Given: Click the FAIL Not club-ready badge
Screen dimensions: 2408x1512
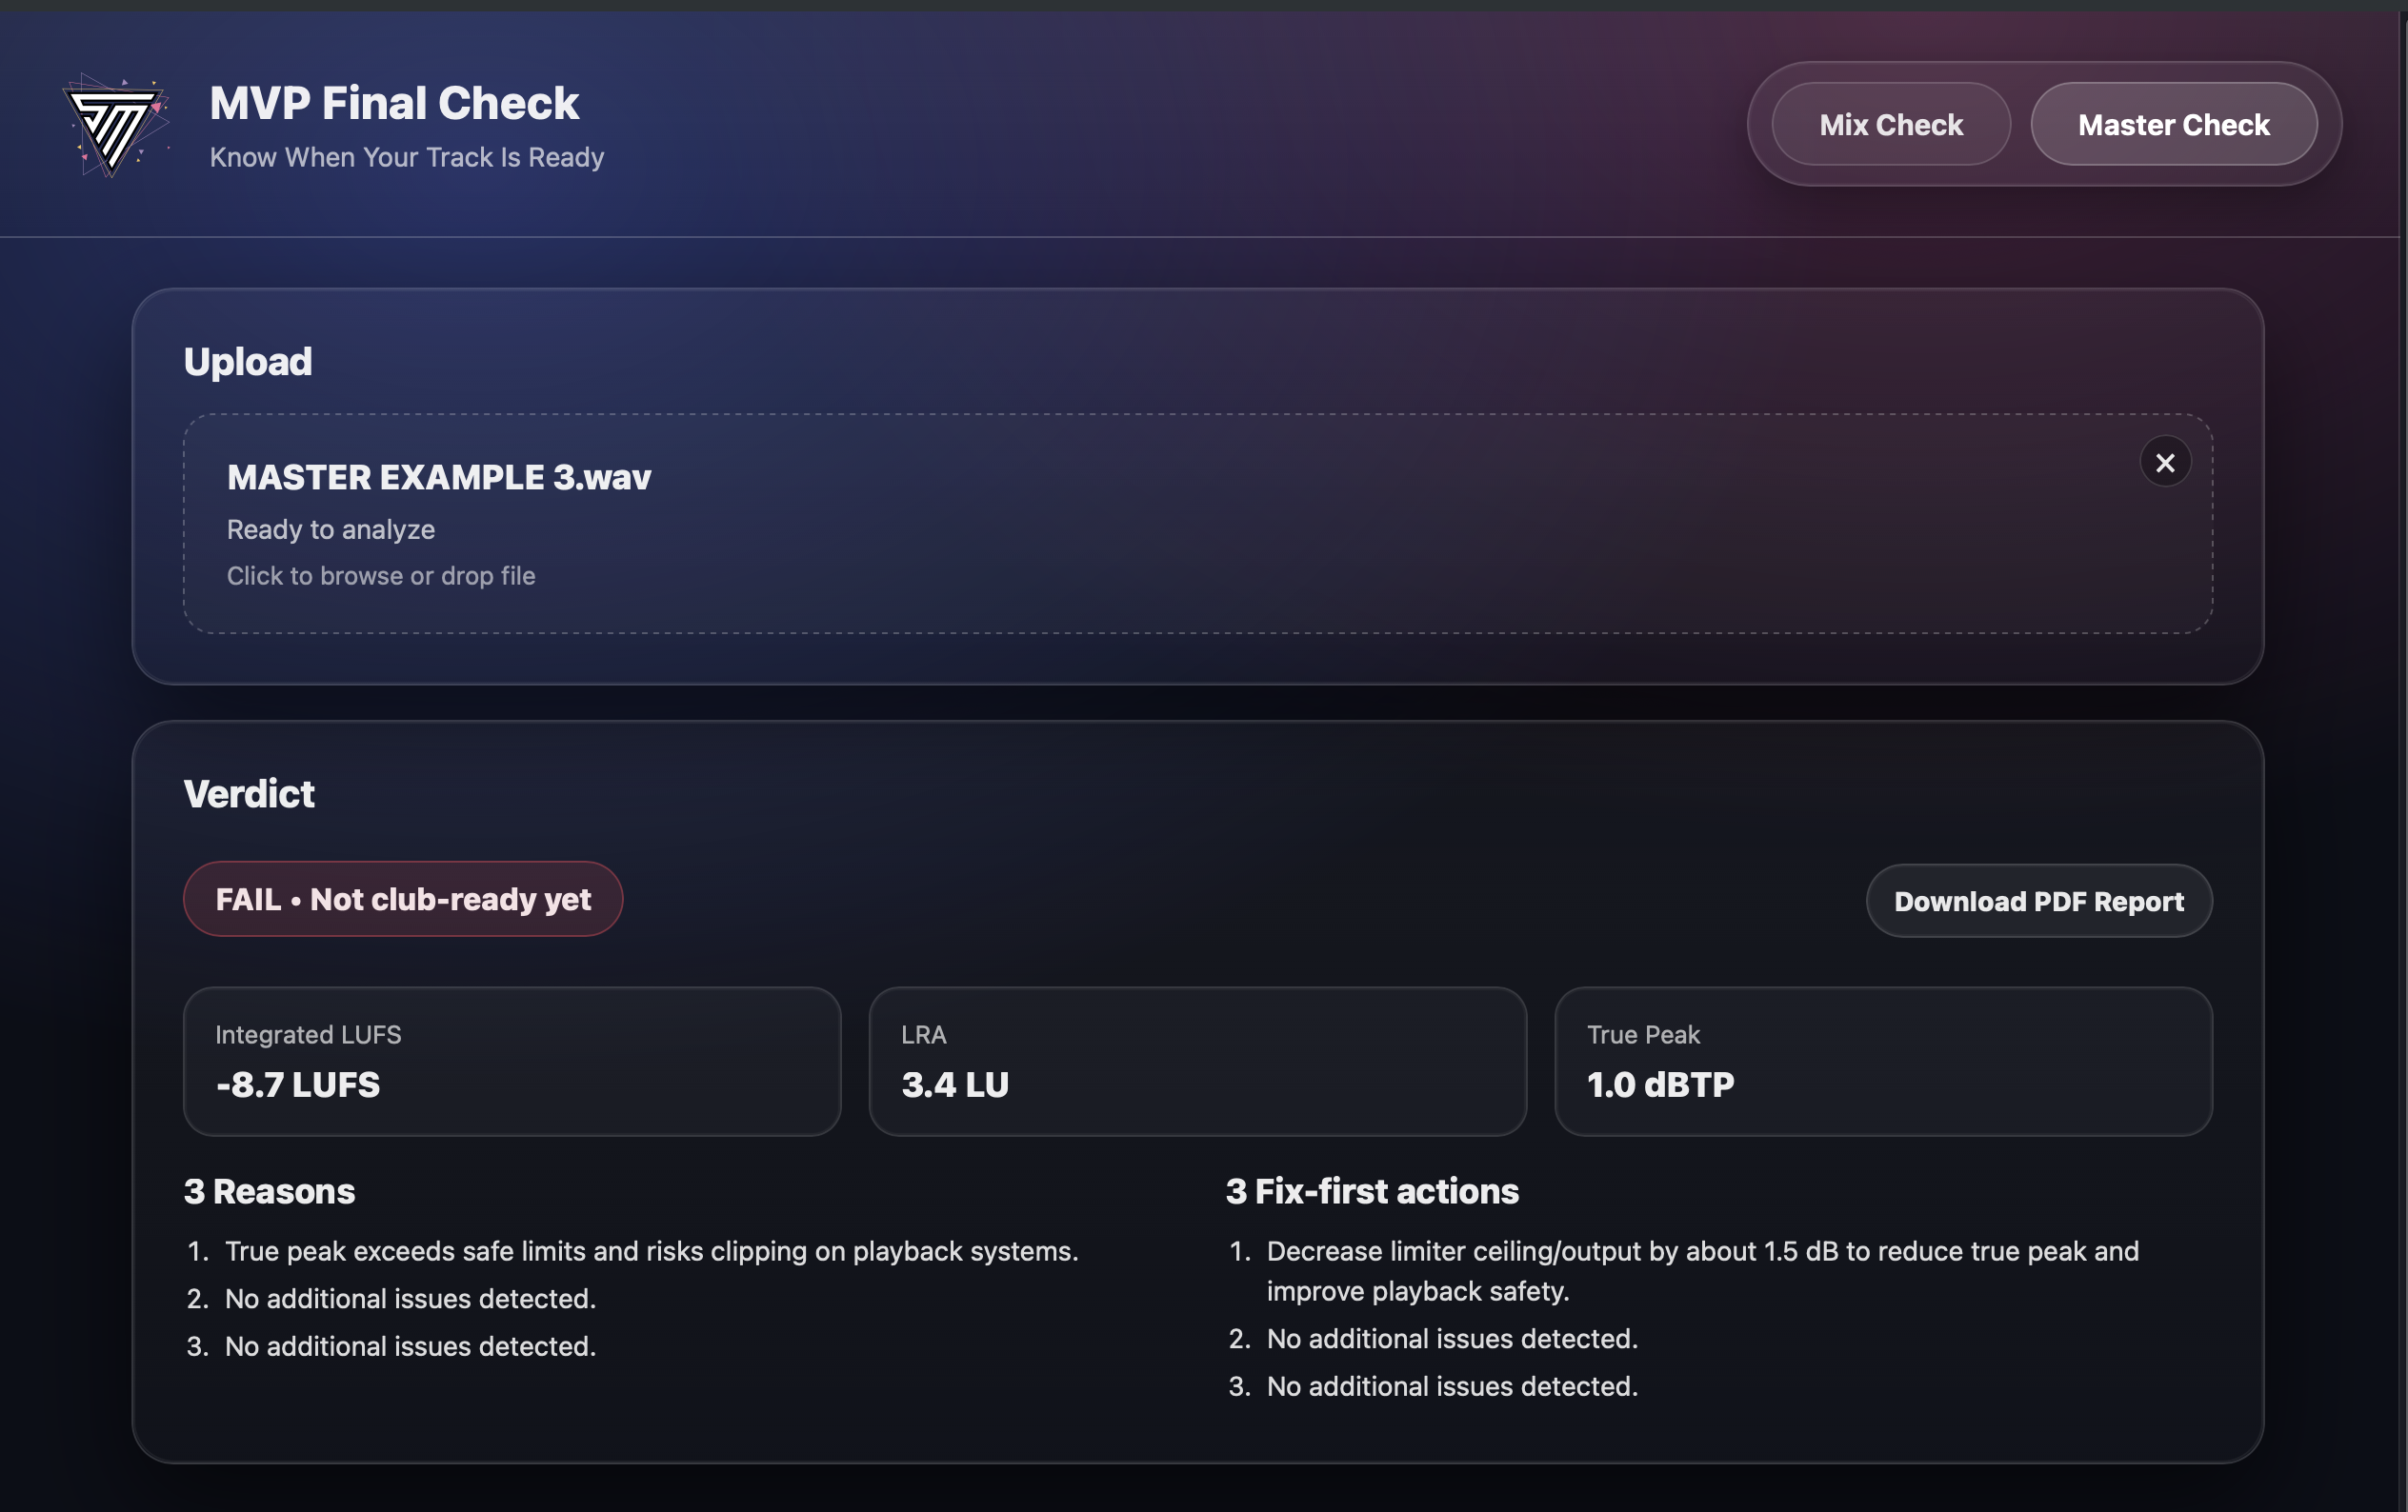Looking at the screenshot, I should pos(403,900).
